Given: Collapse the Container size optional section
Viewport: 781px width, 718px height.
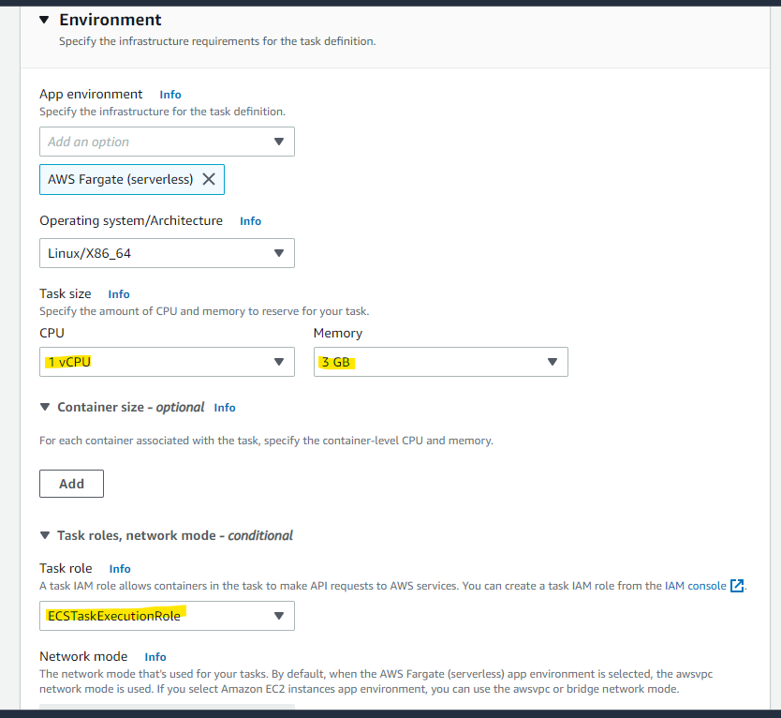Looking at the screenshot, I should 45,407.
